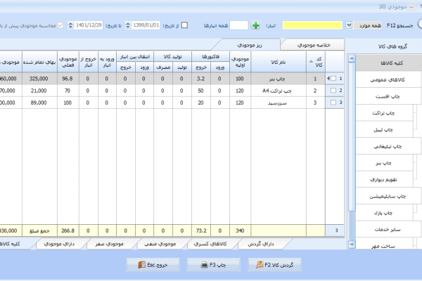This screenshot has height=281, width=422.
Task: Toggle the از تاریخ checkbox
Action: (184, 25)
